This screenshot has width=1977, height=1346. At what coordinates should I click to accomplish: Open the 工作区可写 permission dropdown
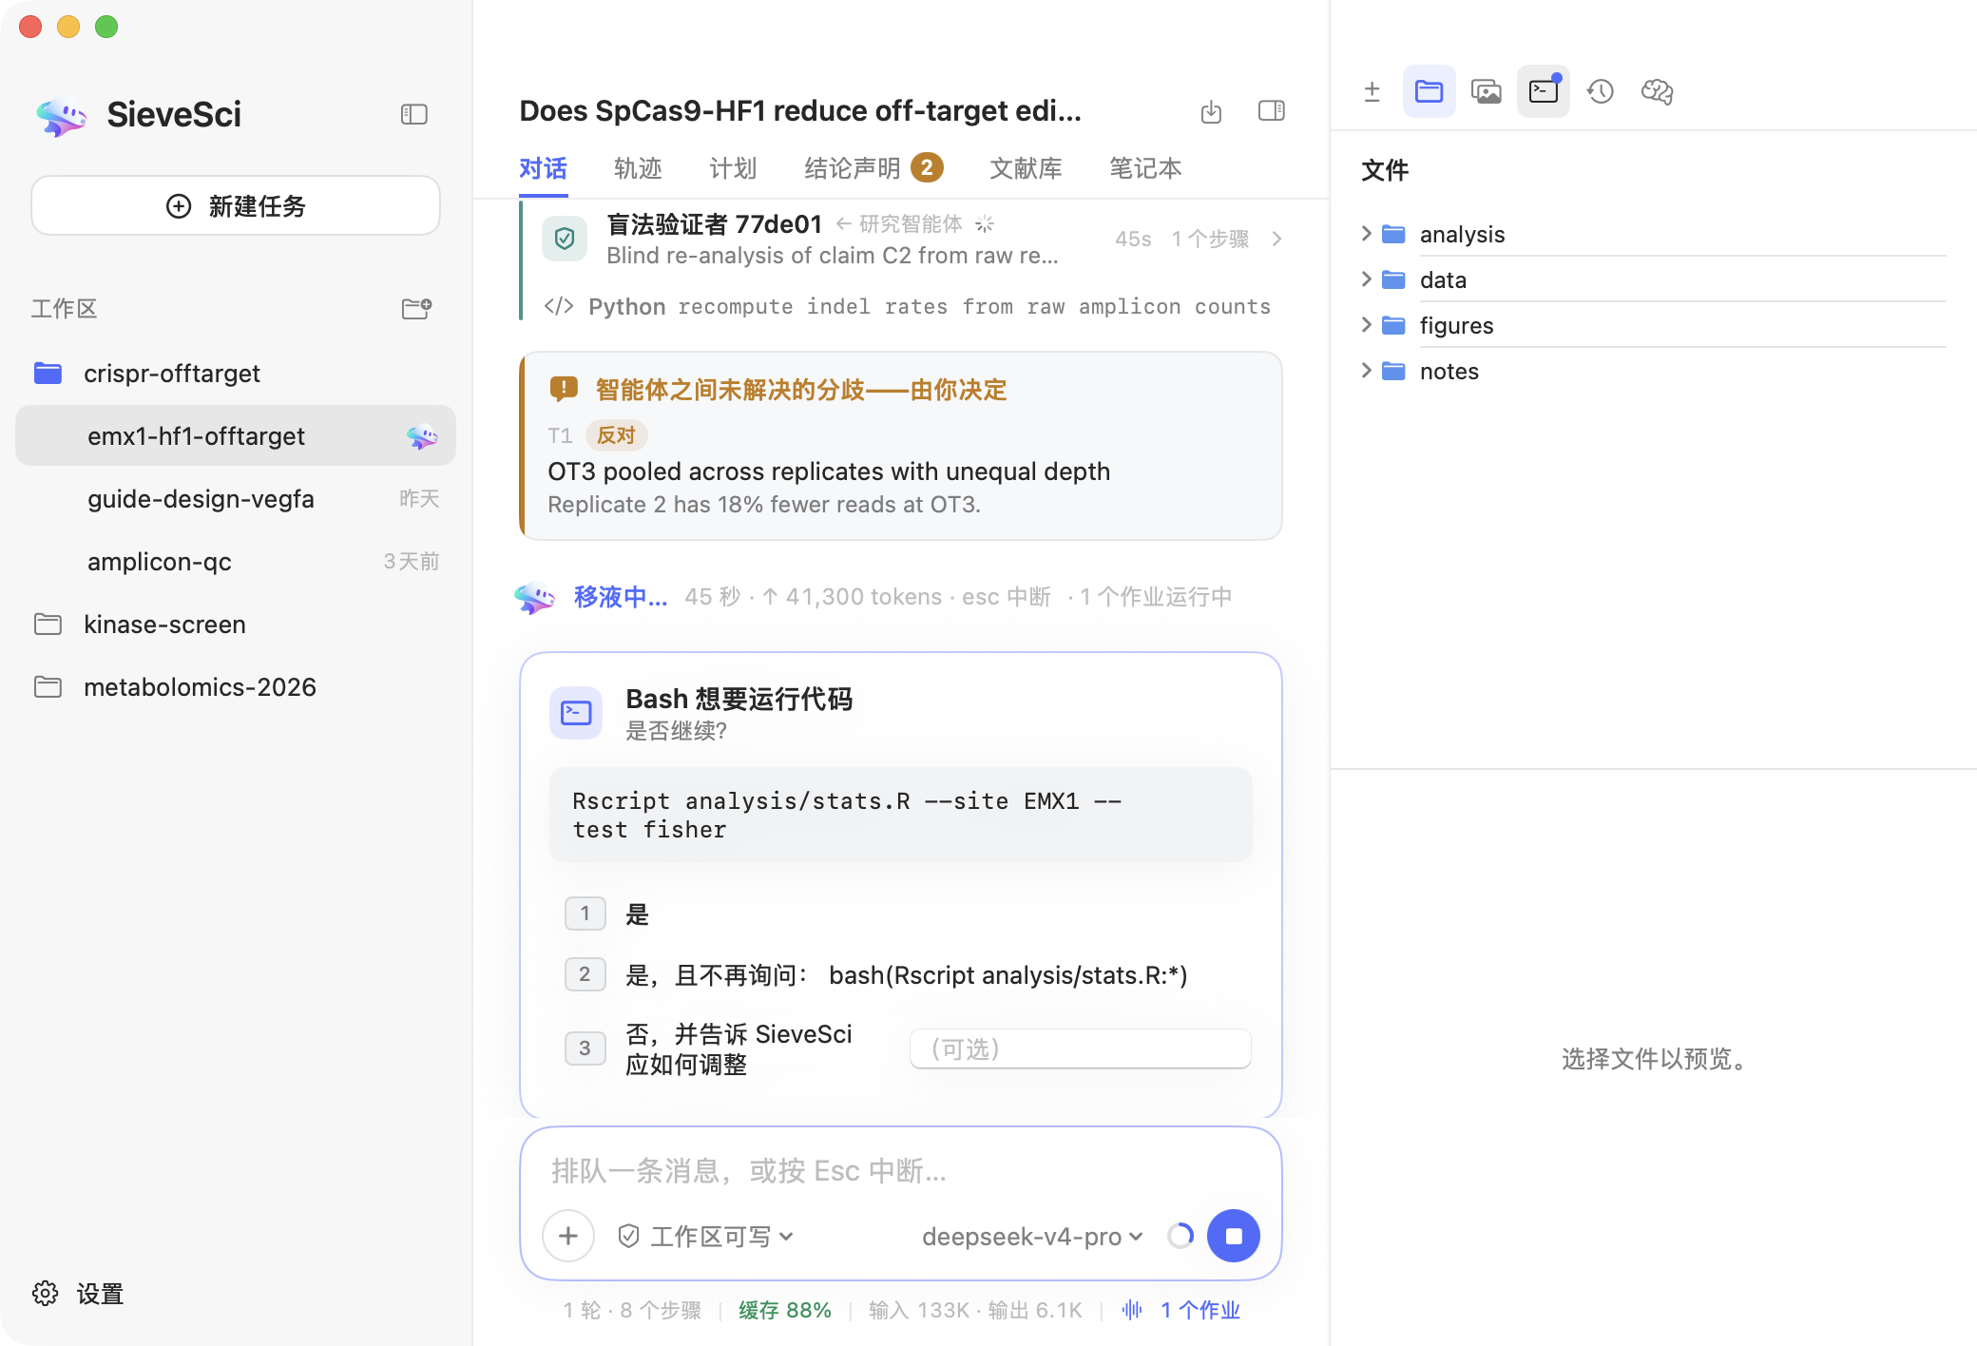pyautogui.click(x=705, y=1236)
